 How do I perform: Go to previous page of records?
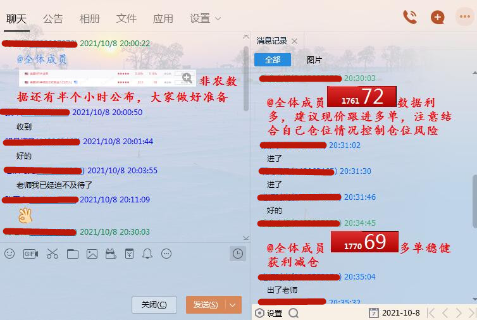pos(445,312)
